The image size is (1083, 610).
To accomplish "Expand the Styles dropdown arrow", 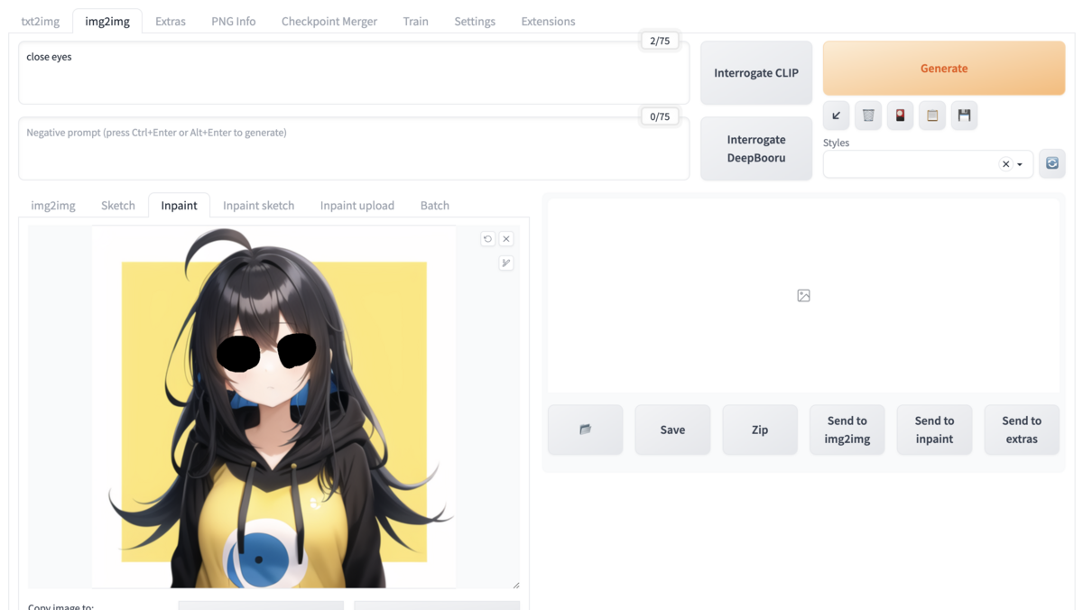I will [x=1020, y=164].
